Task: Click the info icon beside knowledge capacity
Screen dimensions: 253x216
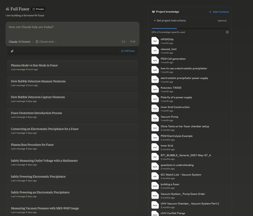Action: [x=227, y=32]
